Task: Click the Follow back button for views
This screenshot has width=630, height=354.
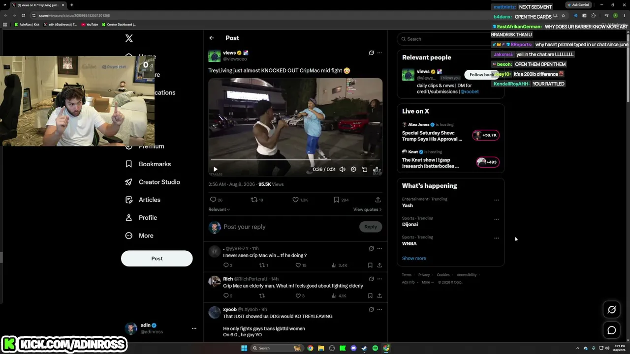Action: (481, 75)
